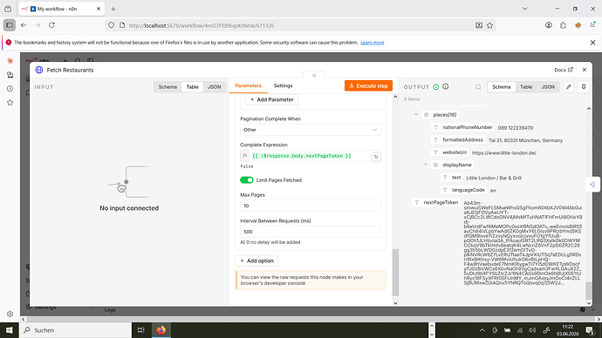Toggle Limit Pages Fetched switch
The image size is (602, 338).
247,180
